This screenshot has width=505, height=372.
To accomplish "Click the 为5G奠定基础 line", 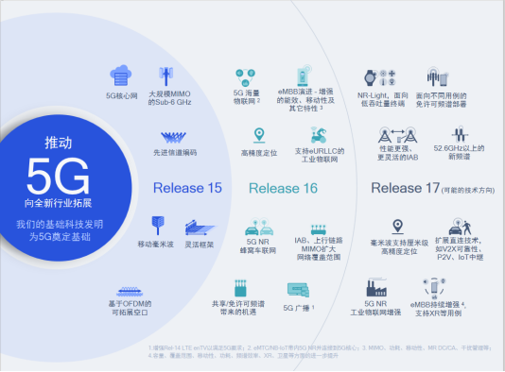I will (x=60, y=237).
